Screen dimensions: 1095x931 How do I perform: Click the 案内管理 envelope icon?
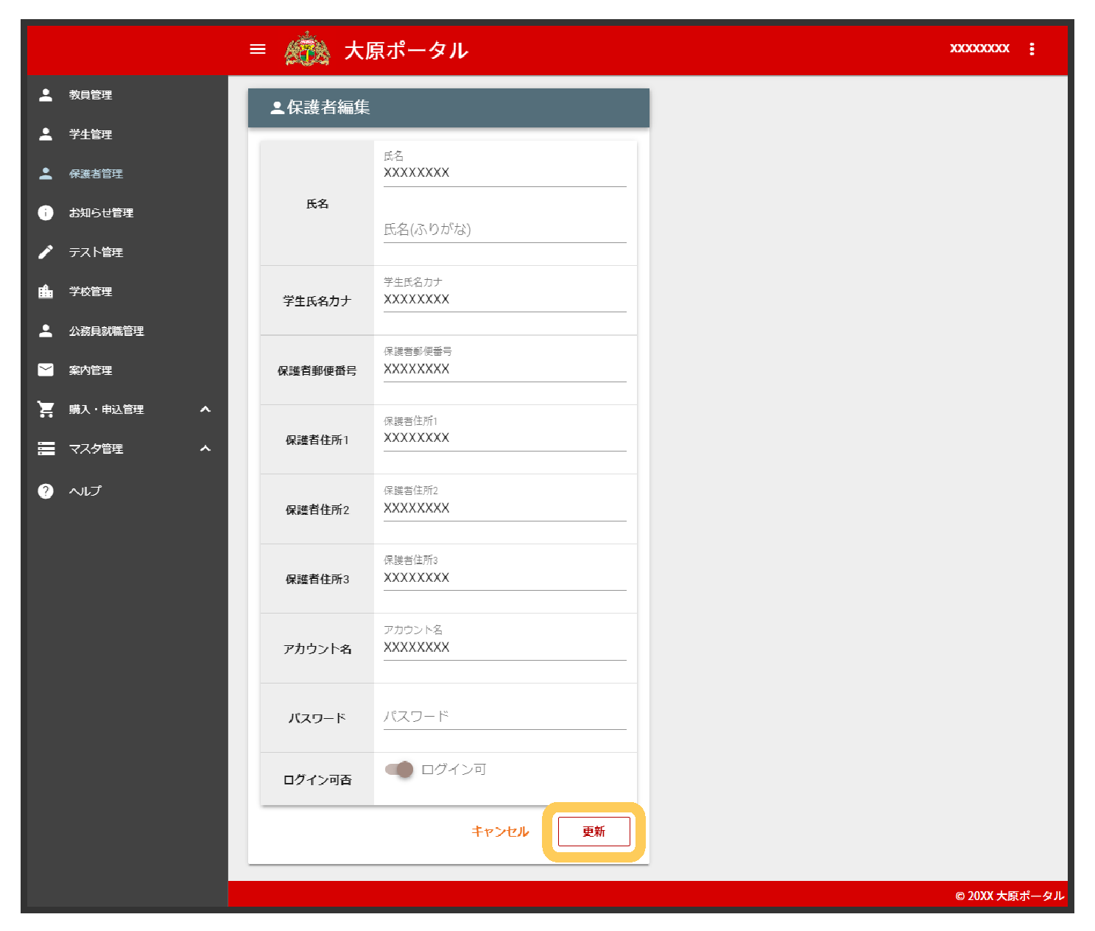click(46, 370)
